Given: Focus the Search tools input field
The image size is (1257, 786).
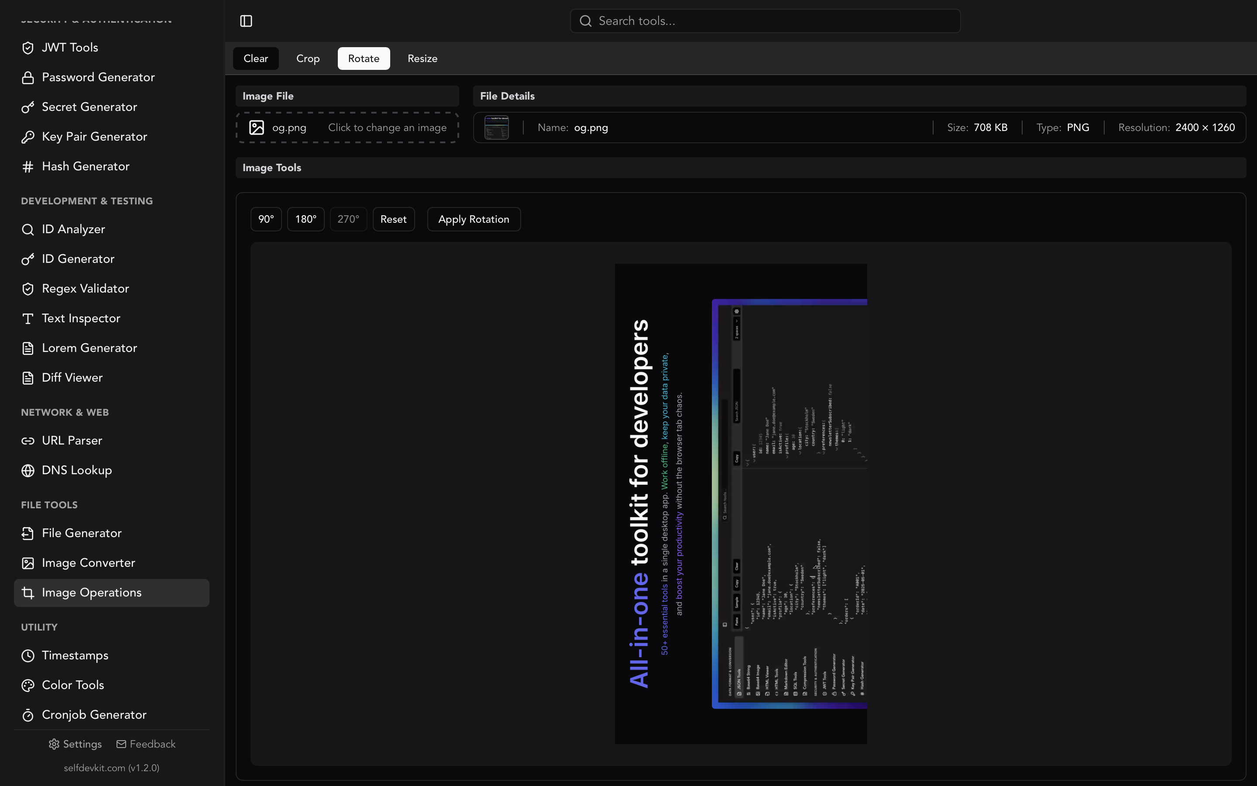Looking at the screenshot, I should click(x=765, y=21).
